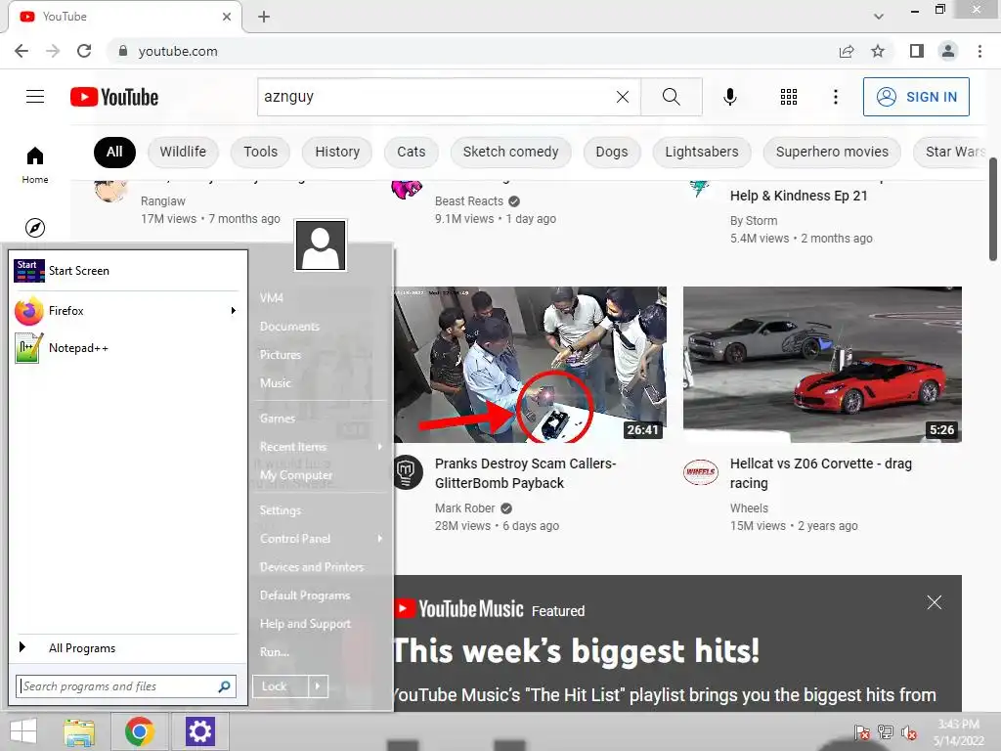
Task: Open the Beast Reacts channel link
Action: (469, 201)
